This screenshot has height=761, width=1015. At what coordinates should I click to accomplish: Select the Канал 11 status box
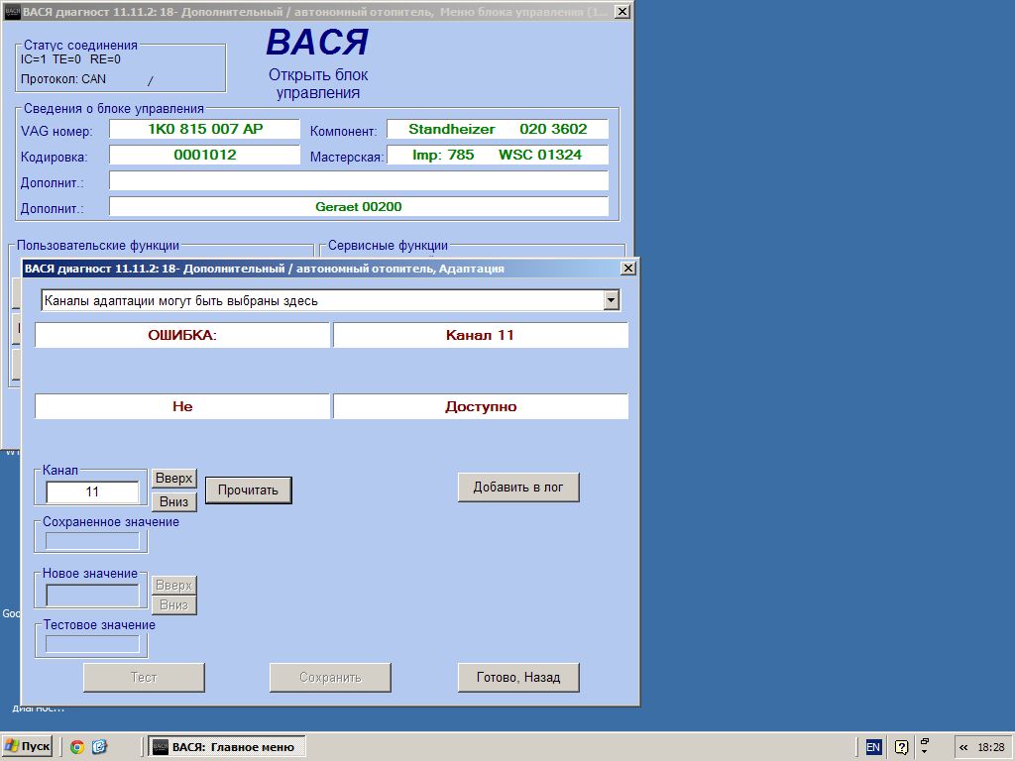(481, 335)
